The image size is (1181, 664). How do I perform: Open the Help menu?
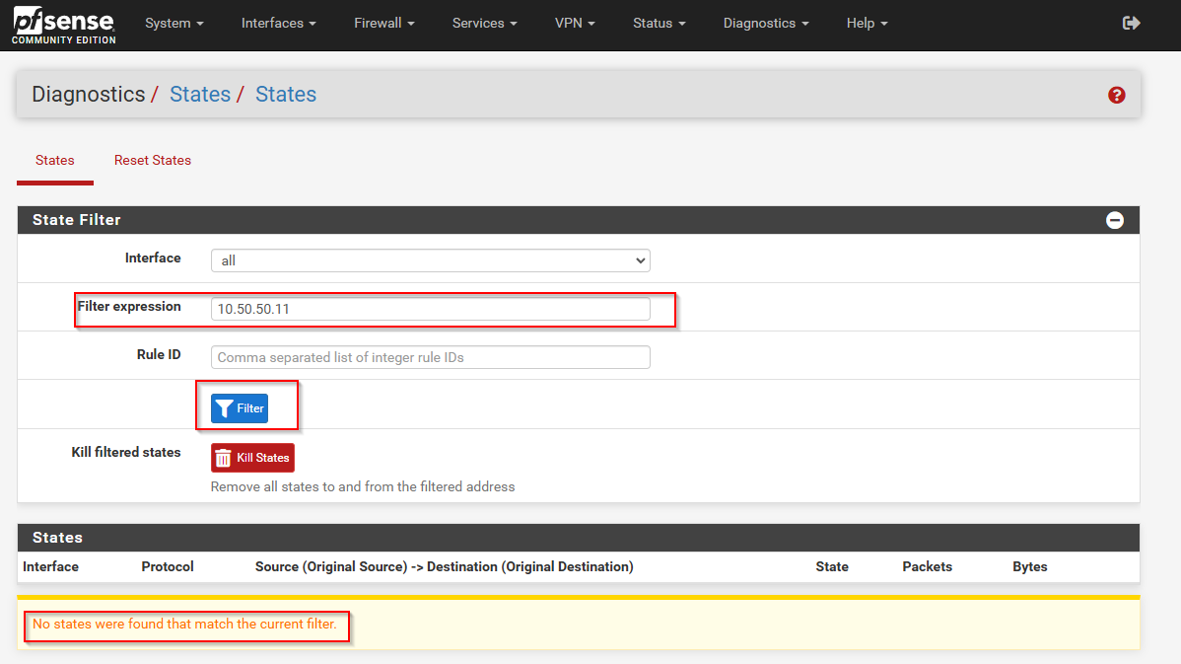click(x=867, y=23)
